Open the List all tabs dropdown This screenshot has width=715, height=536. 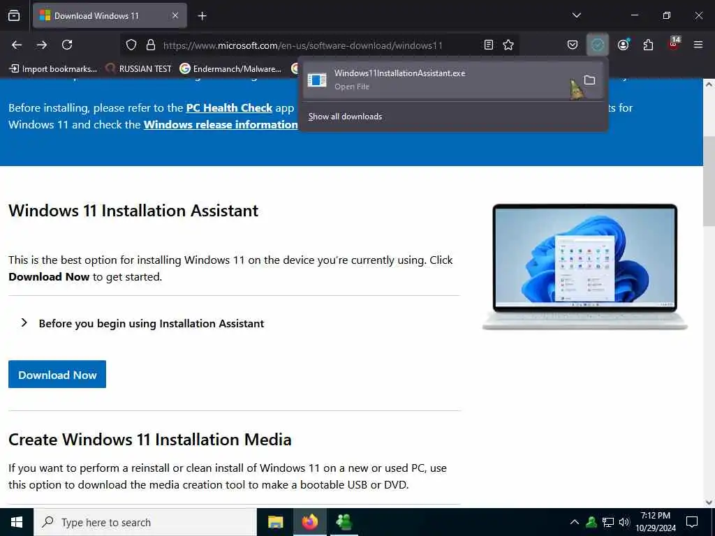click(576, 15)
